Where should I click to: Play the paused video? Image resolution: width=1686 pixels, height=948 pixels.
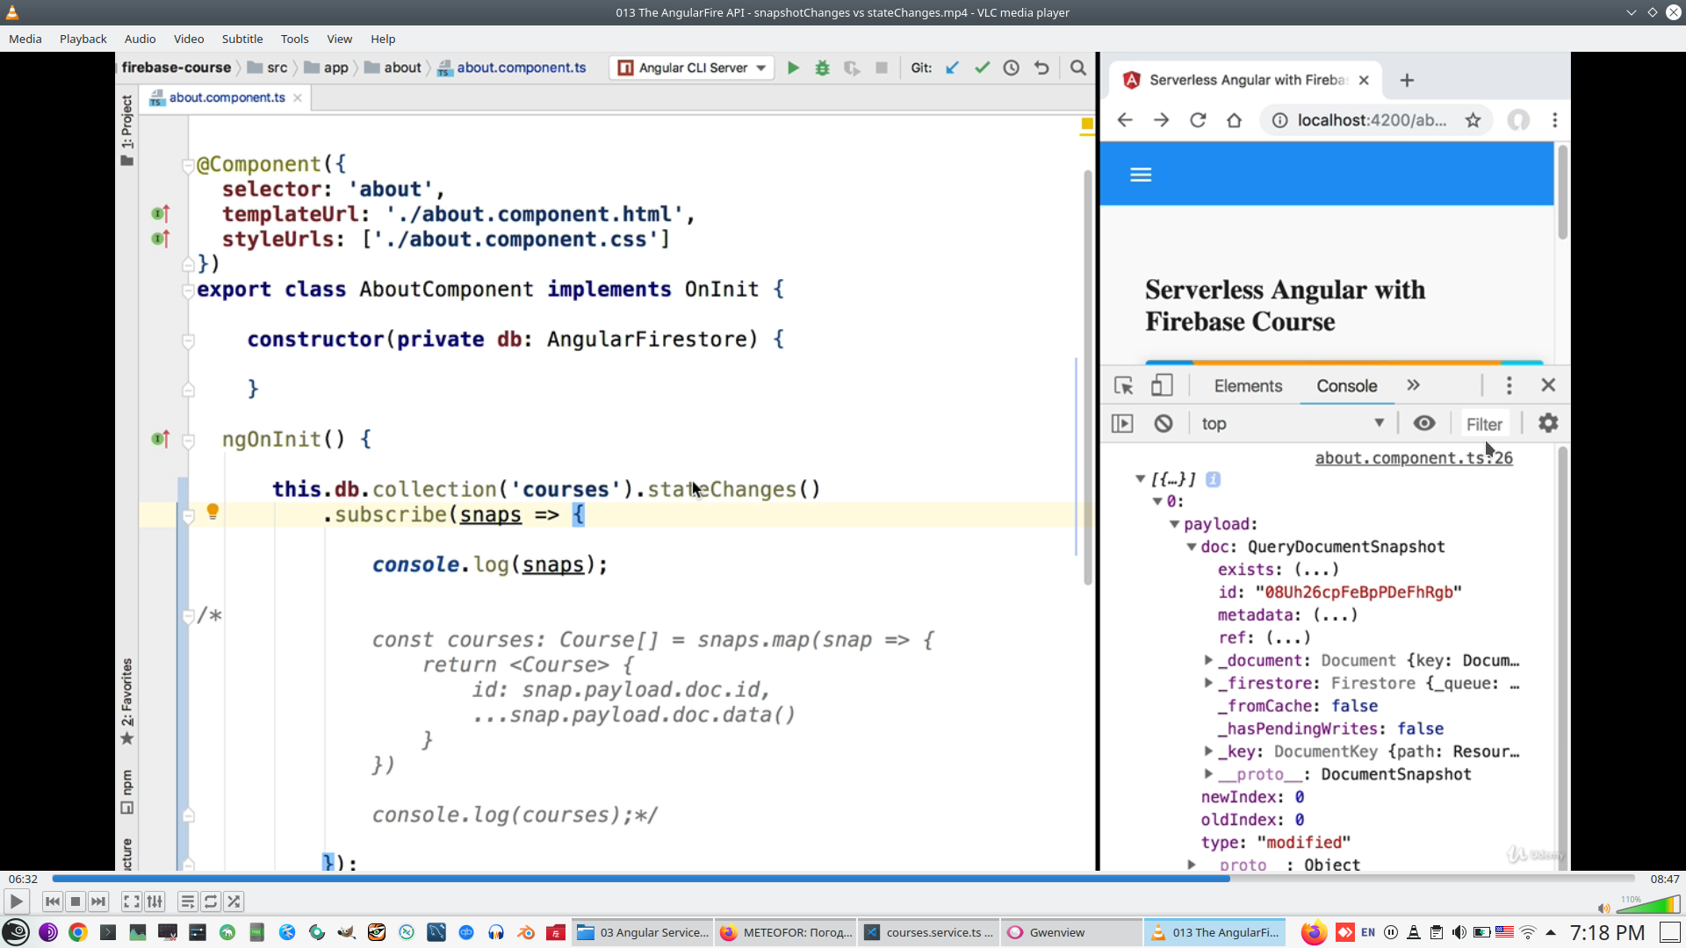coord(16,901)
